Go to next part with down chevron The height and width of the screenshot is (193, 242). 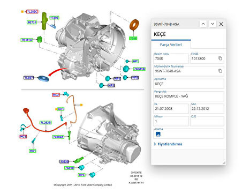(213, 24)
